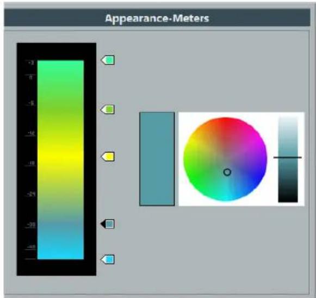Select the lime green gradient color handle
The width and height of the screenshot is (316, 298).
[x=108, y=109]
